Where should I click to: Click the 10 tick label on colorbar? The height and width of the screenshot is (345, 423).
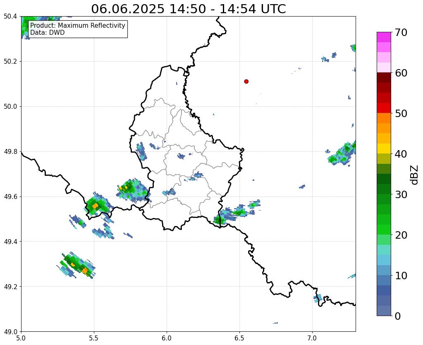(401, 276)
